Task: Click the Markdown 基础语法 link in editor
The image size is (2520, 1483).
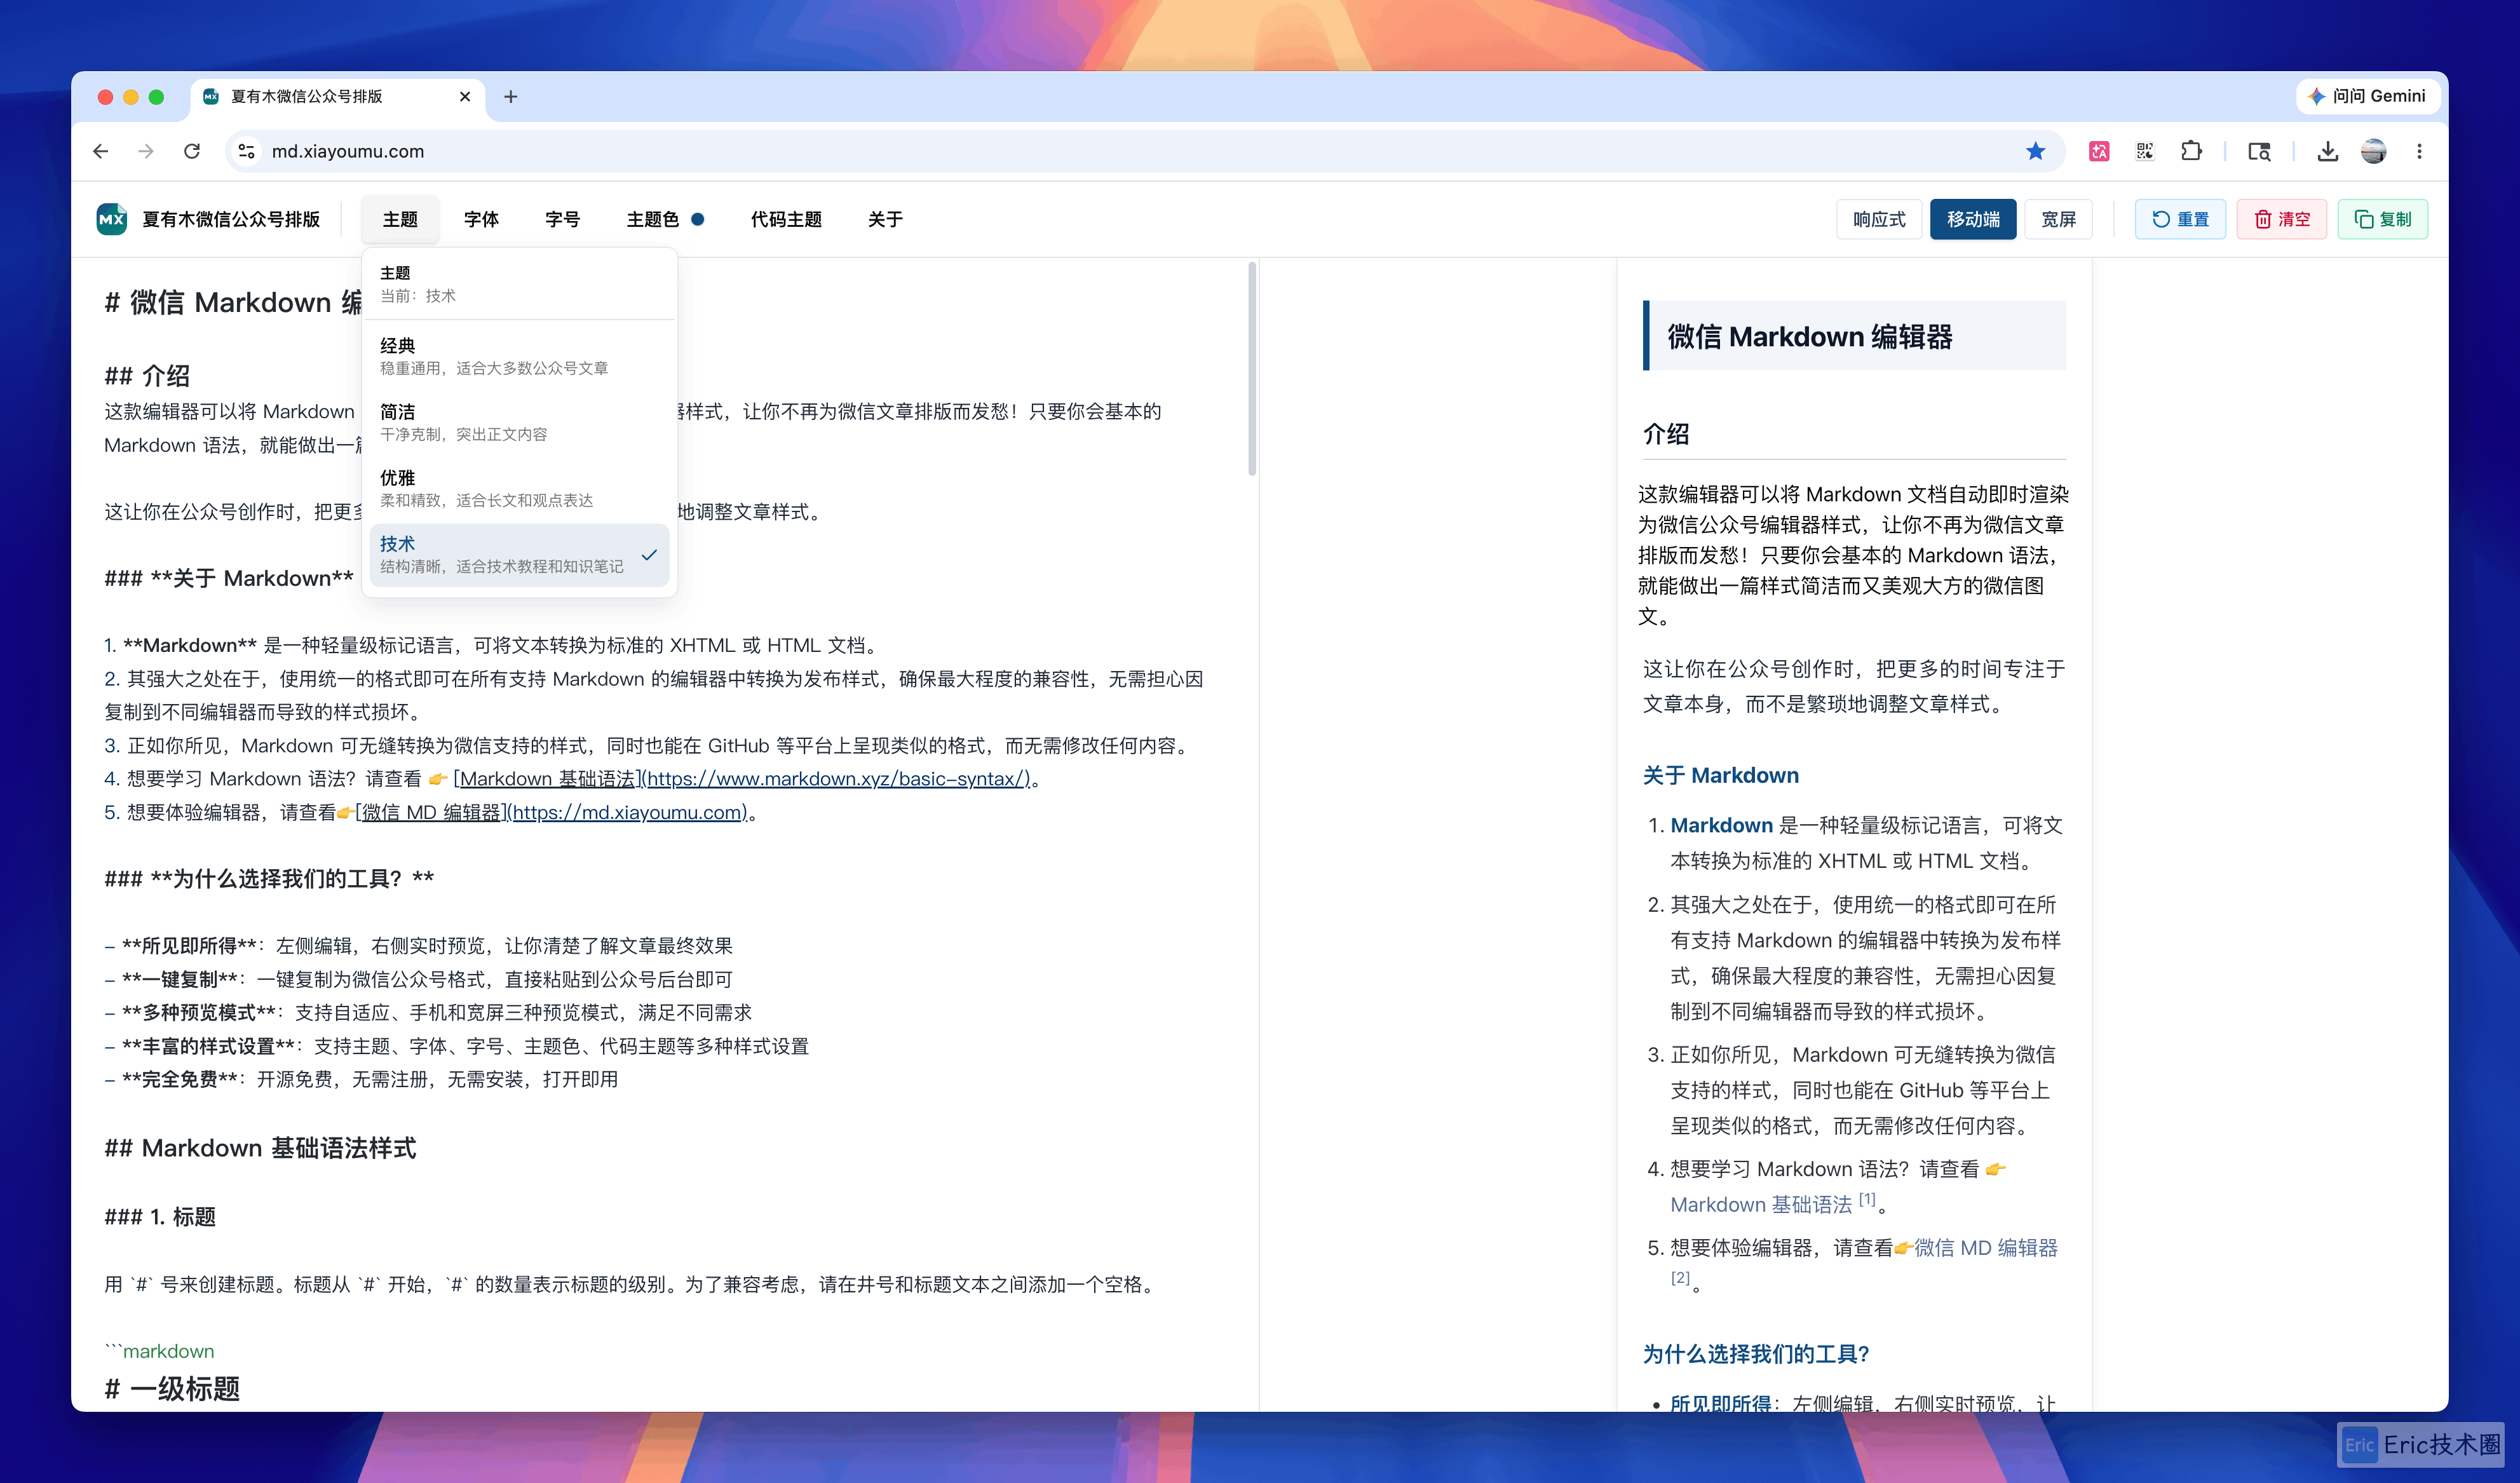Action: point(741,778)
